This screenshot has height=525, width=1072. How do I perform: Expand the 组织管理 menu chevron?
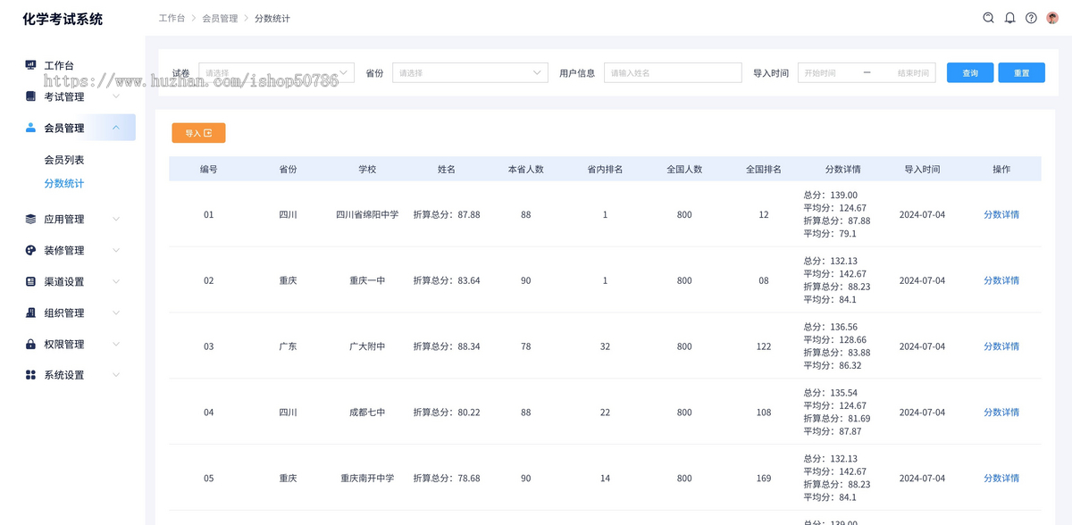pyautogui.click(x=116, y=312)
